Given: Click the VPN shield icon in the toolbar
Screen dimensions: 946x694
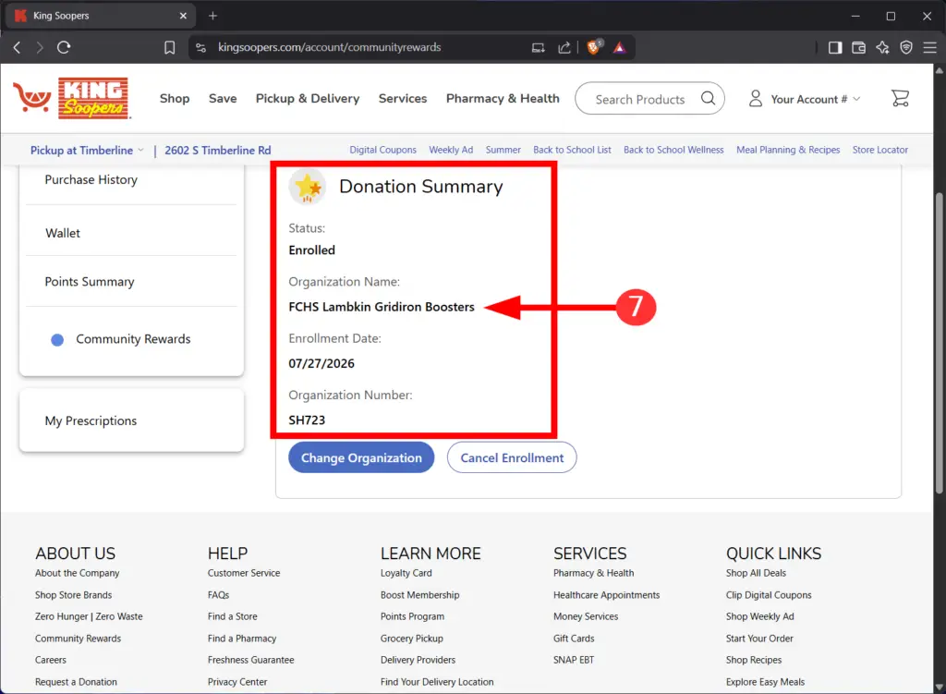Looking at the screenshot, I should pos(906,48).
